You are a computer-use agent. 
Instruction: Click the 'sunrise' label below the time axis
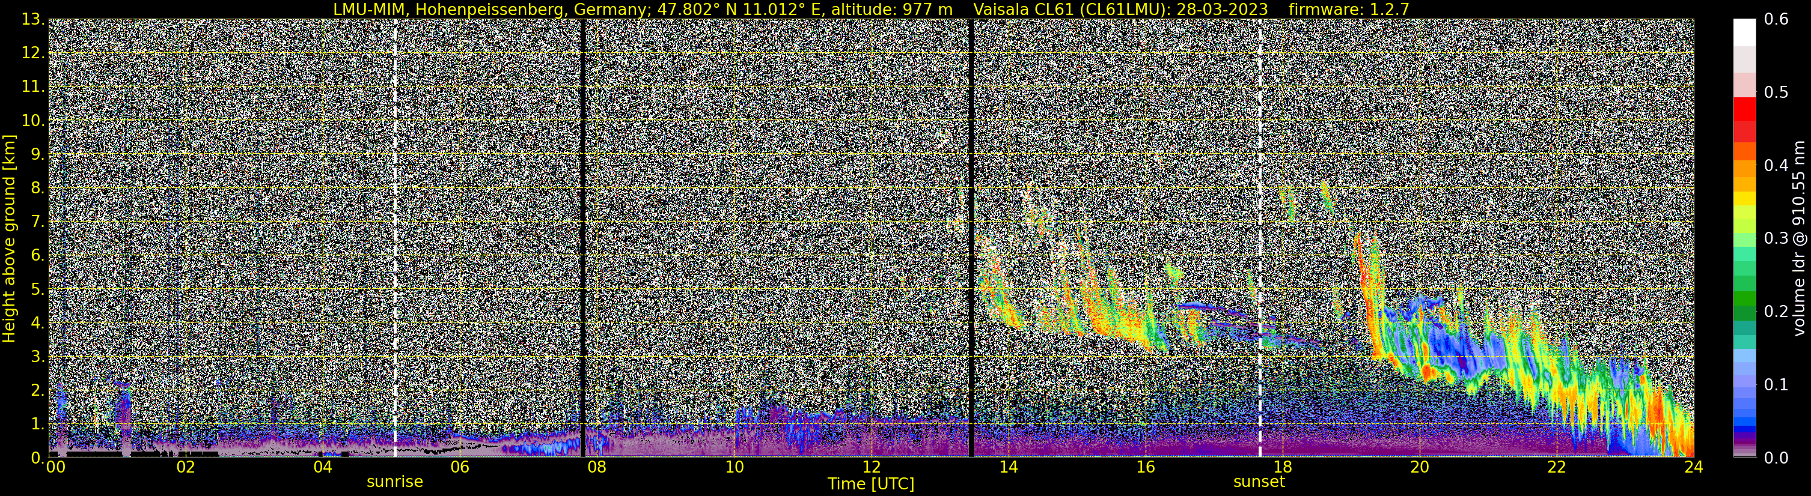[395, 481]
